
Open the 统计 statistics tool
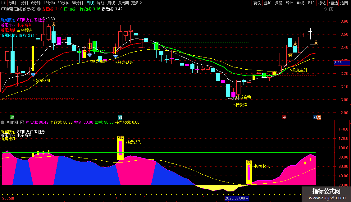(x=289, y=3)
